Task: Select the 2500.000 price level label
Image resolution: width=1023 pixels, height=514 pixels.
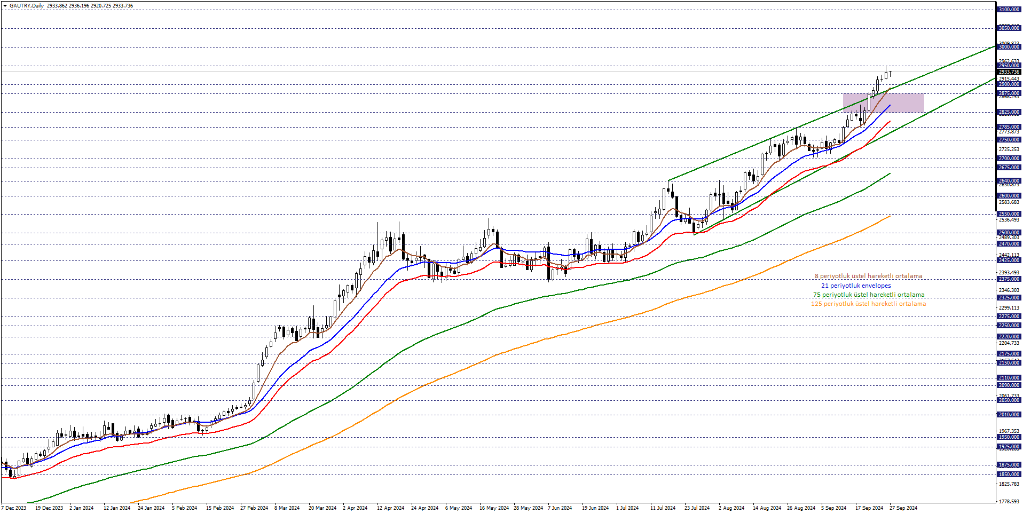Action: [1009, 233]
